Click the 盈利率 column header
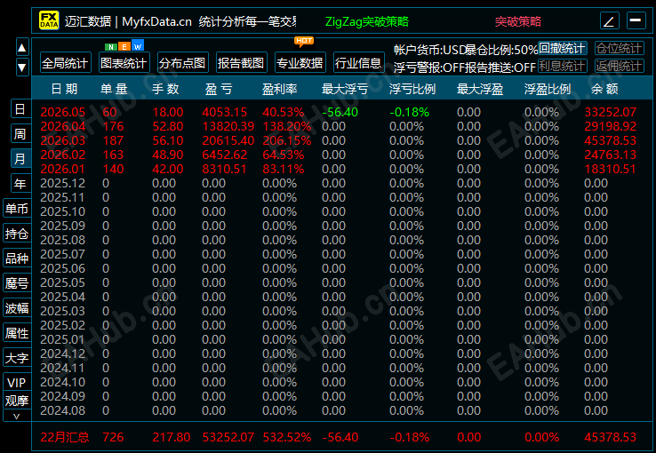The height and width of the screenshot is (453, 656). click(x=279, y=89)
